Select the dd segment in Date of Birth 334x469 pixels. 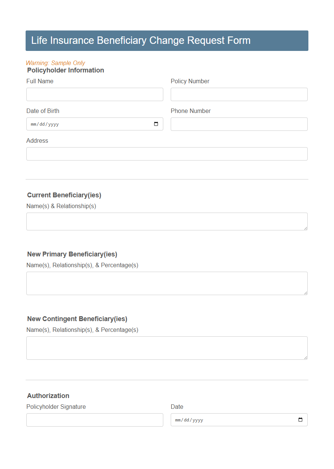tap(42, 124)
